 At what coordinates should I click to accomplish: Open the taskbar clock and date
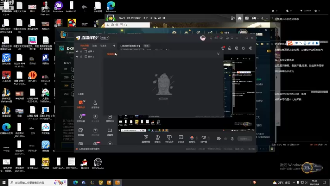pyautogui.click(x=315, y=182)
